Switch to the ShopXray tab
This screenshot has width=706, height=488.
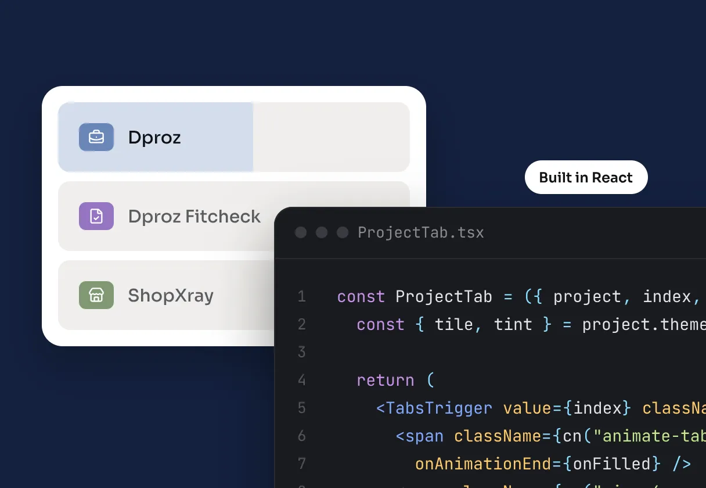167,295
